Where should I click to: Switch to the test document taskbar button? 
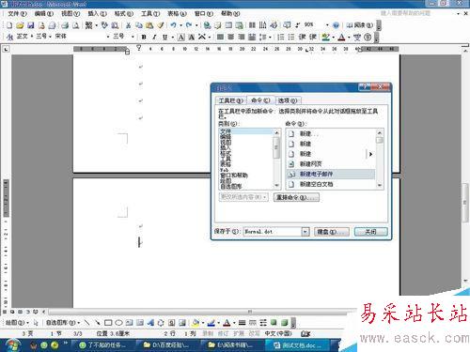tap(298, 345)
